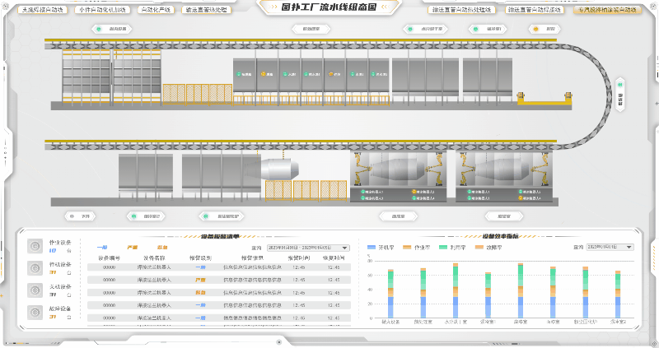Click last green status icon on upper booth row
The image size is (659, 348).
point(373,74)
